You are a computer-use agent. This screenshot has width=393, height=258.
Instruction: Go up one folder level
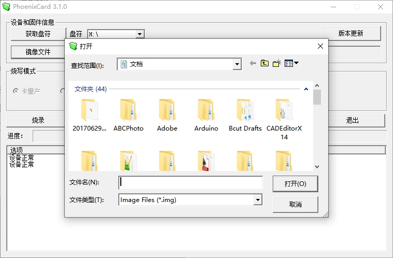(264, 63)
